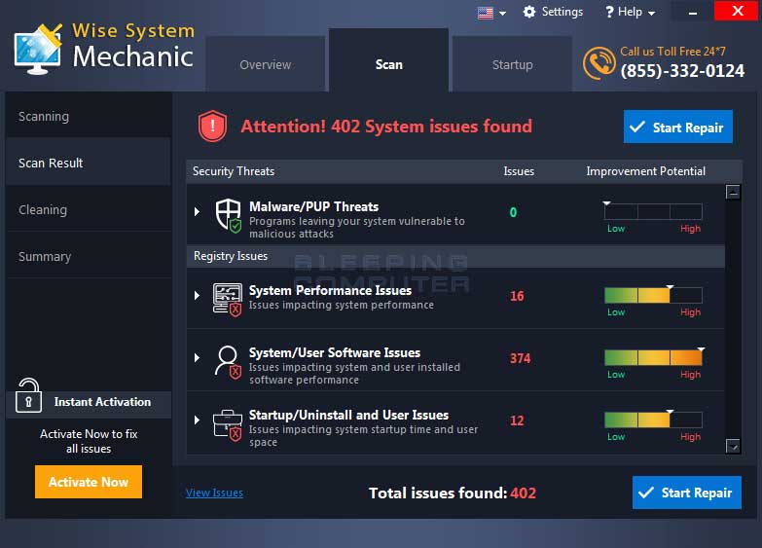Click the toll free number (855)-332-0124
This screenshot has width=762, height=548.
[x=682, y=71]
